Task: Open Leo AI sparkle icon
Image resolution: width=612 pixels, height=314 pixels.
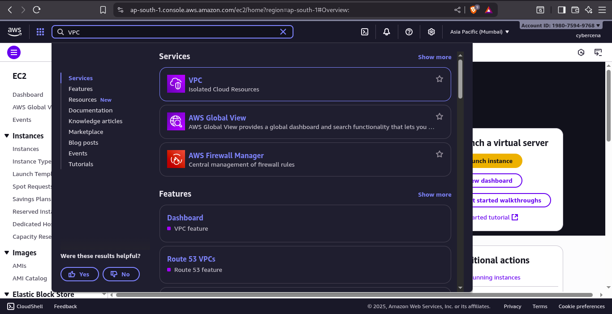Action: point(589,10)
